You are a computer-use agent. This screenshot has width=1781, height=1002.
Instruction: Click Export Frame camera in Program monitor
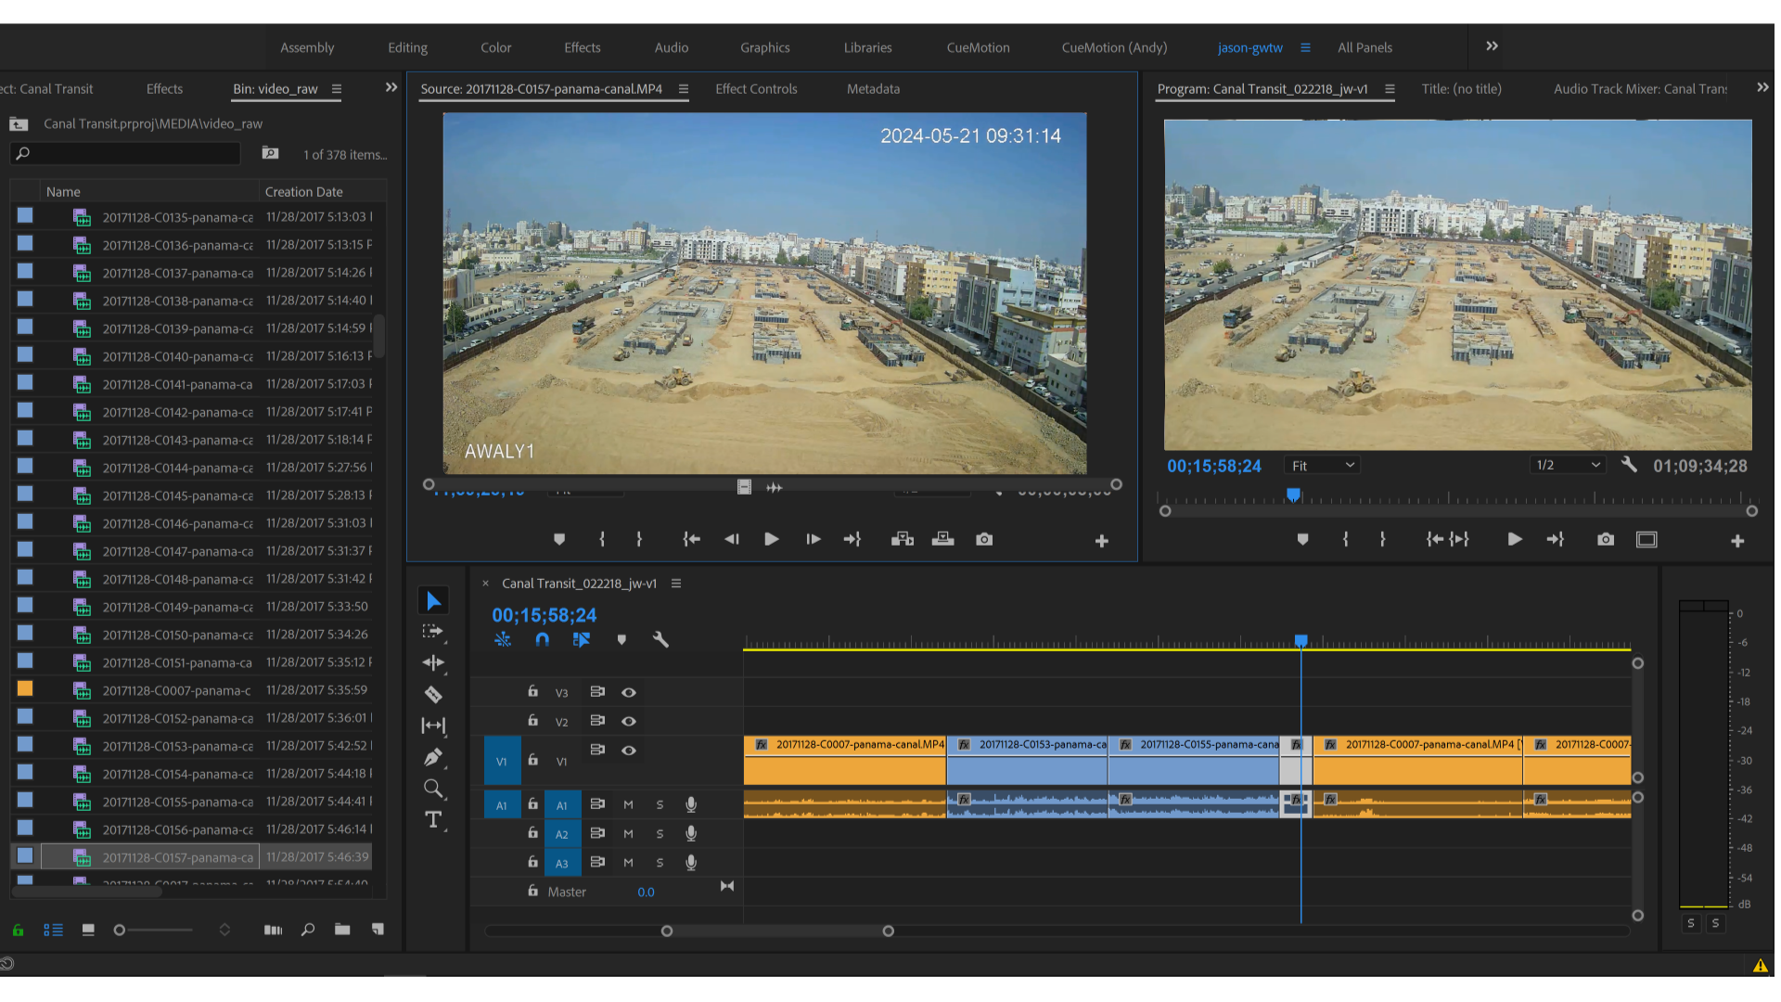pyautogui.click(x=1606, y=540)
